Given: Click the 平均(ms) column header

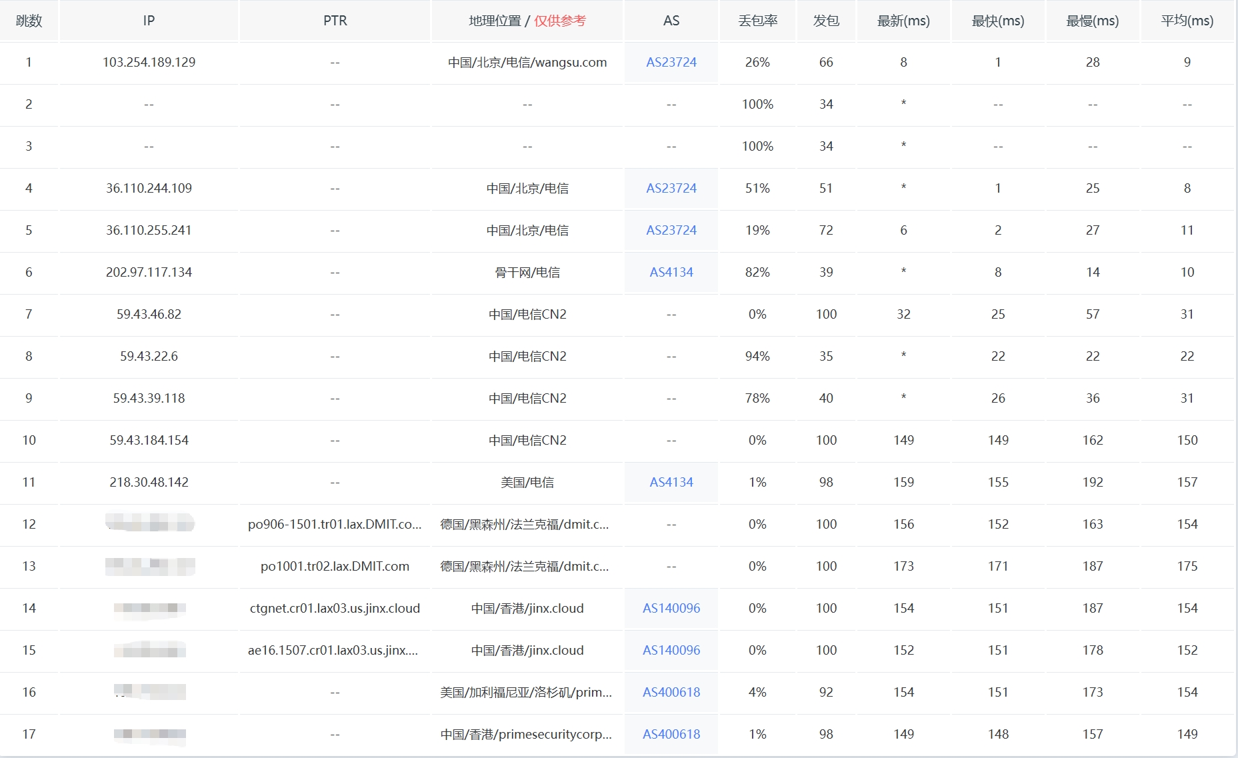Looking at the screenshot, I should pyautogui.click(x=1187, y=21).
